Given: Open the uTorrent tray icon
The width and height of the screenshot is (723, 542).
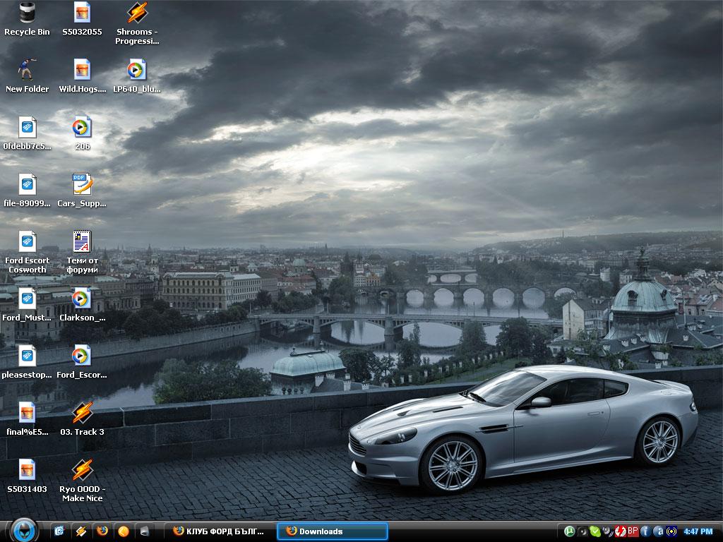Looking at the screenshot, I should click(568, 531).
